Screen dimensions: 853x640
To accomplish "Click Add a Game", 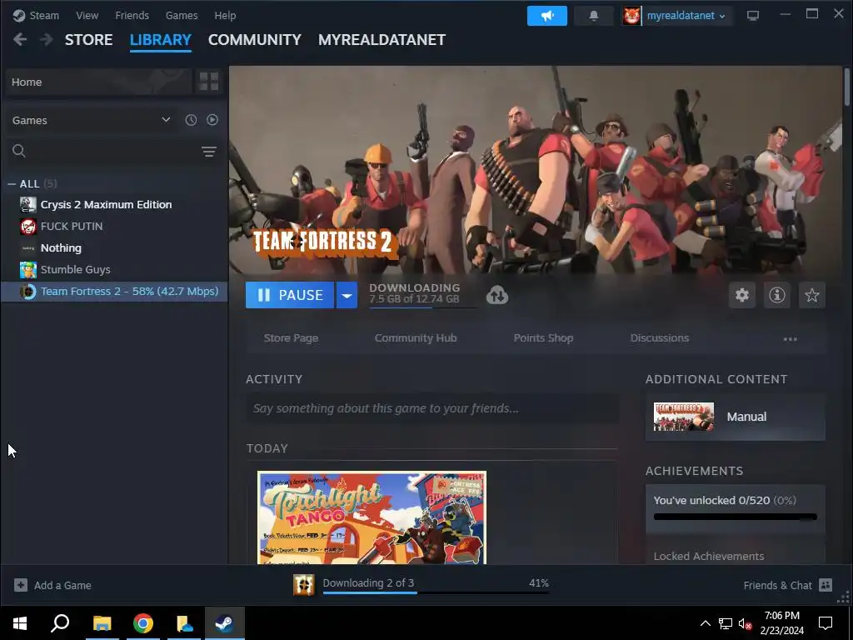I will 52,585.
